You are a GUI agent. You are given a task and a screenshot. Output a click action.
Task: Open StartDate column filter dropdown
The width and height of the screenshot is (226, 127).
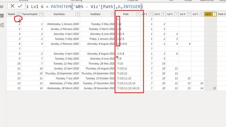pos(77,14)
